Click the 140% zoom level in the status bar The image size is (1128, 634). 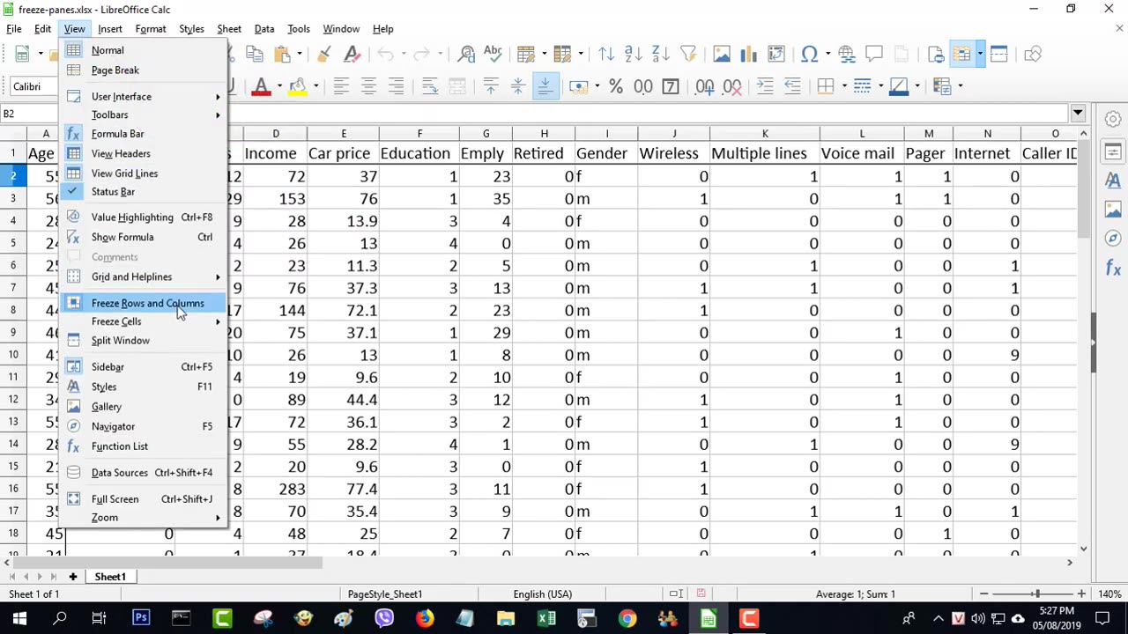coord(1109,594)
